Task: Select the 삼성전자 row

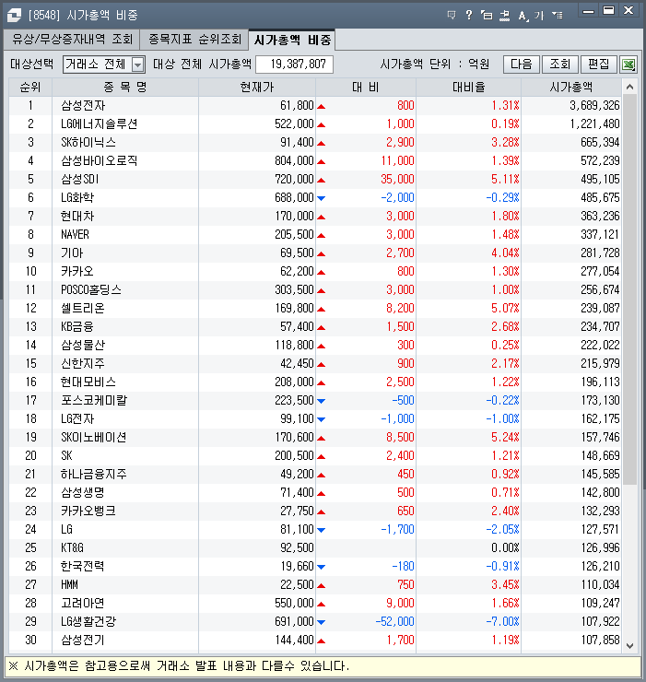Action: [315, 106]
